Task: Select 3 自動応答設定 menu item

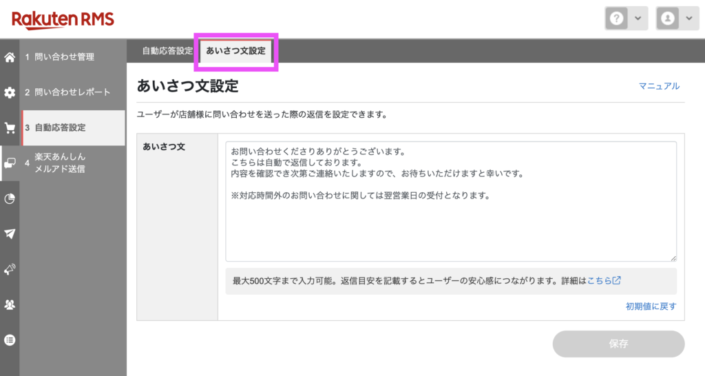Action: tap(73, 127)
